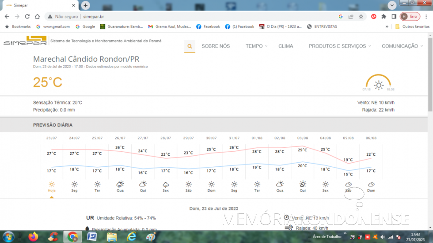Screen dimensions: 433x243
Task: Bookmark this page with the star icon
Action: (361, 16)
